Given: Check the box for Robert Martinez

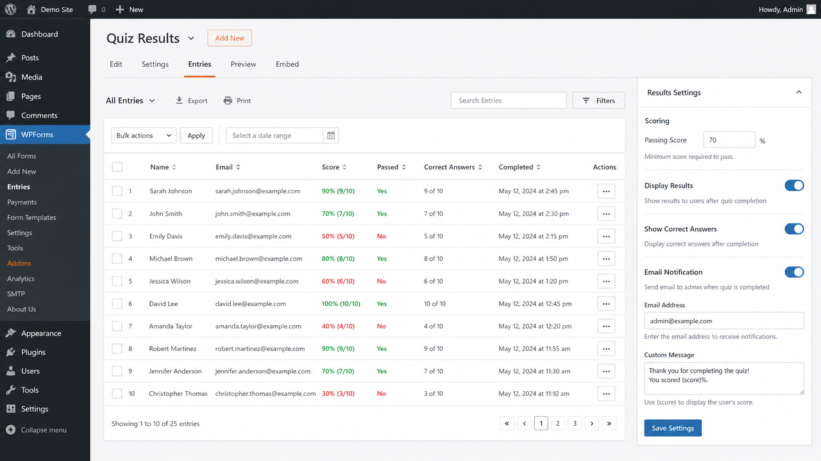Looking at the screenshot, I should [117, 349].
